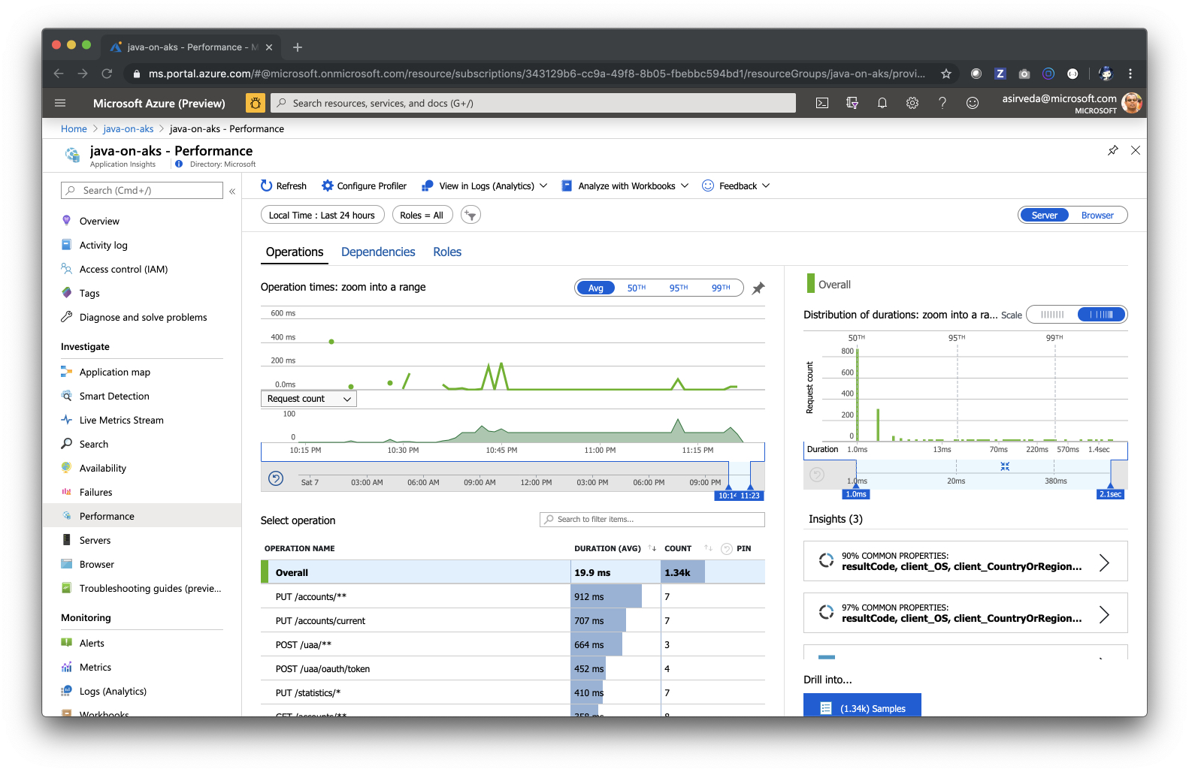Image resolution: width=1189 pixels, height=772 pixels.
Task: Focus Search to filter items field
Action: click(x=652, y=519)
